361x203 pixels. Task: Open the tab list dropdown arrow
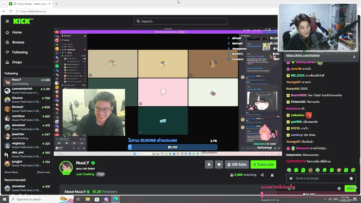click(4, 4)
